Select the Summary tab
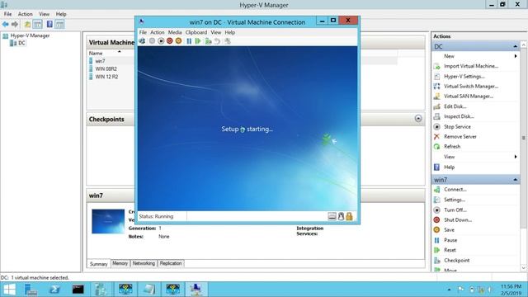 point(98,264)
